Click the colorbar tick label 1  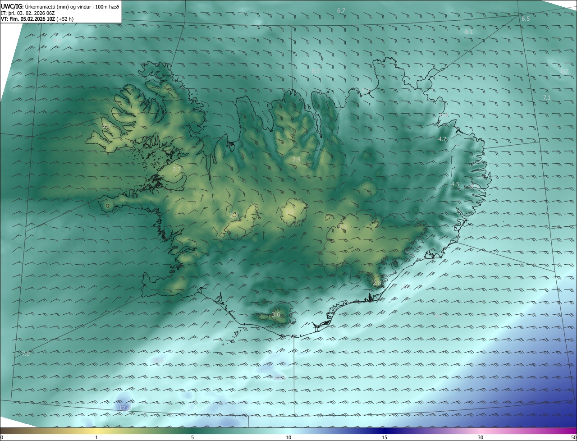(x=96, y=438)
